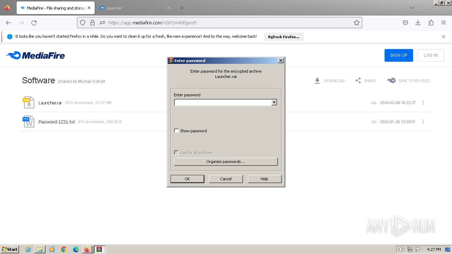Screen dimensions: 452x254
Task: Open Firefox downloads panel icon
Action: [418, 23]
